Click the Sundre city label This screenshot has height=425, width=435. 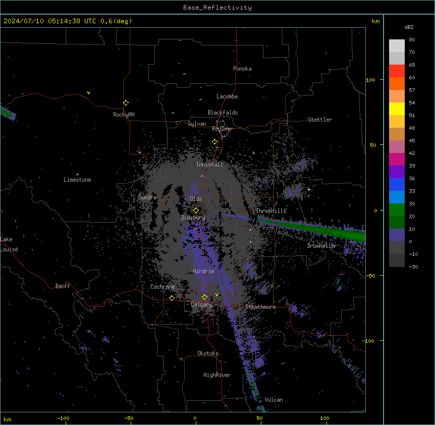click(147, 197)
